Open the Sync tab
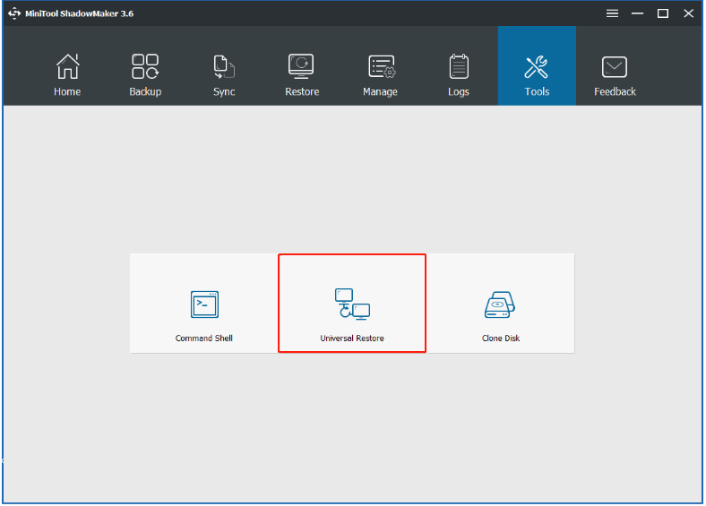Screen dimensions: 706x506 tap(224, 74)
